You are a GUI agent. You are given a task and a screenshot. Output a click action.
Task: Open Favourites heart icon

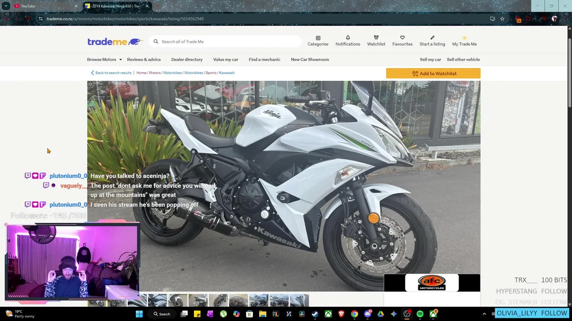point(402,41)
